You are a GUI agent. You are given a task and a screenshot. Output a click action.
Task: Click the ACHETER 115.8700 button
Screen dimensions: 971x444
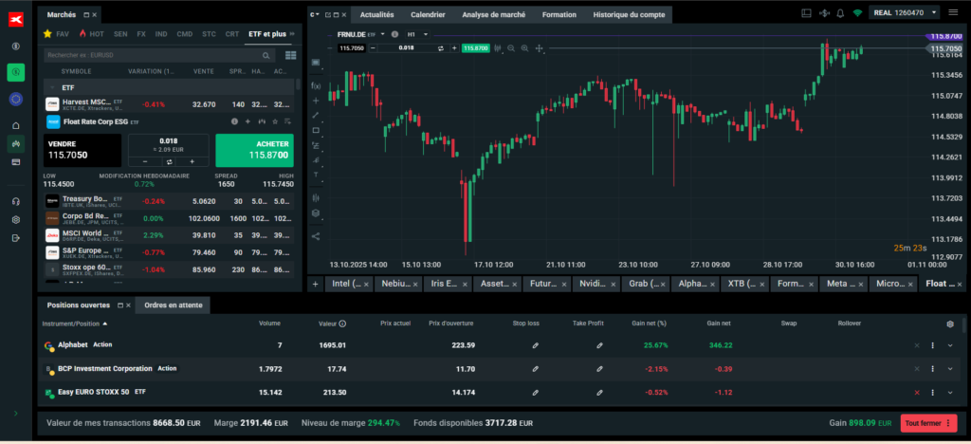pyautogui.click(x=254, y=151)
